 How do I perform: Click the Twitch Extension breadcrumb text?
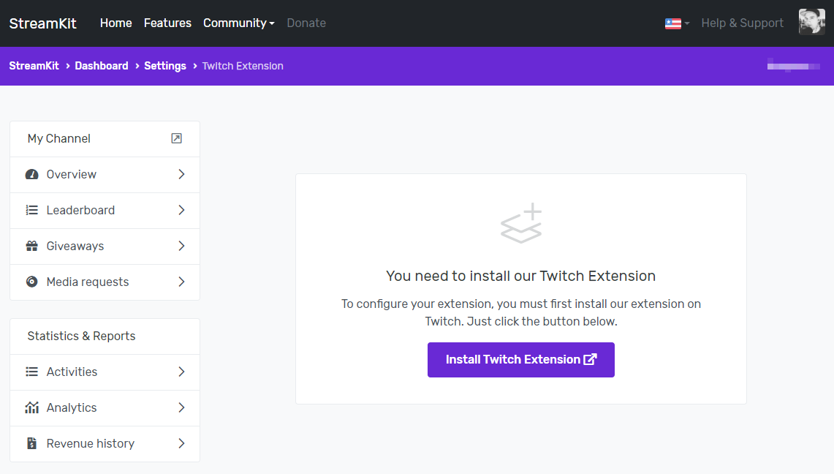click(243, 66)
